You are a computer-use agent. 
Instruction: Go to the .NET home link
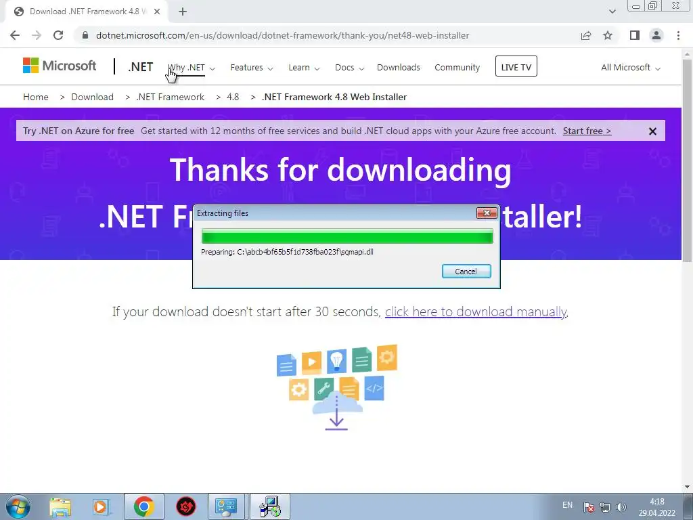(140, 67)
